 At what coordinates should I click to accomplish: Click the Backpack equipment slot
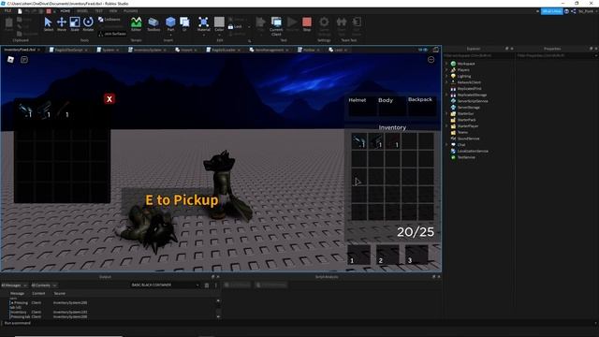[x=422, y=106]
